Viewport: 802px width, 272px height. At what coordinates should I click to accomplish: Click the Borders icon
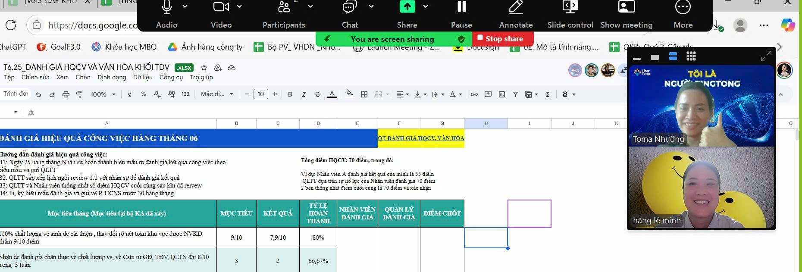[x=364, y=94]
